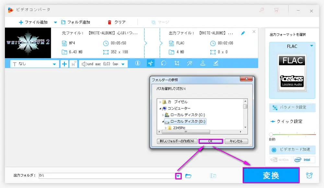The height and width of the screenshot is (188, 324).
Task: Open output folder with the blue folder icon
Action: click(188, 176)
